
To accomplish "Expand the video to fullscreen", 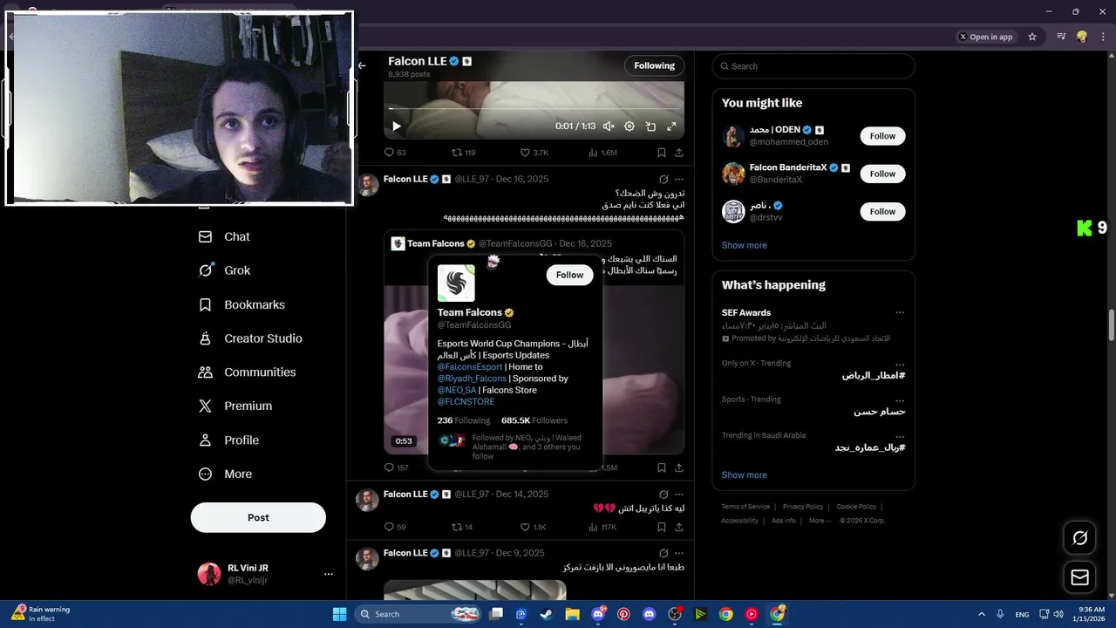I will 671,126.
